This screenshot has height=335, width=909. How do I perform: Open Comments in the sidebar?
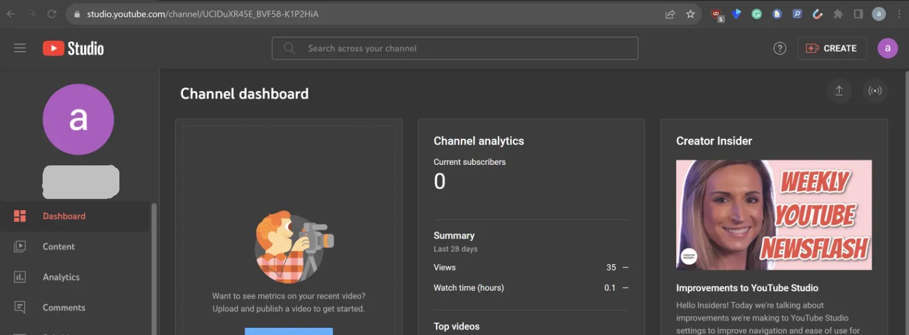75,307
